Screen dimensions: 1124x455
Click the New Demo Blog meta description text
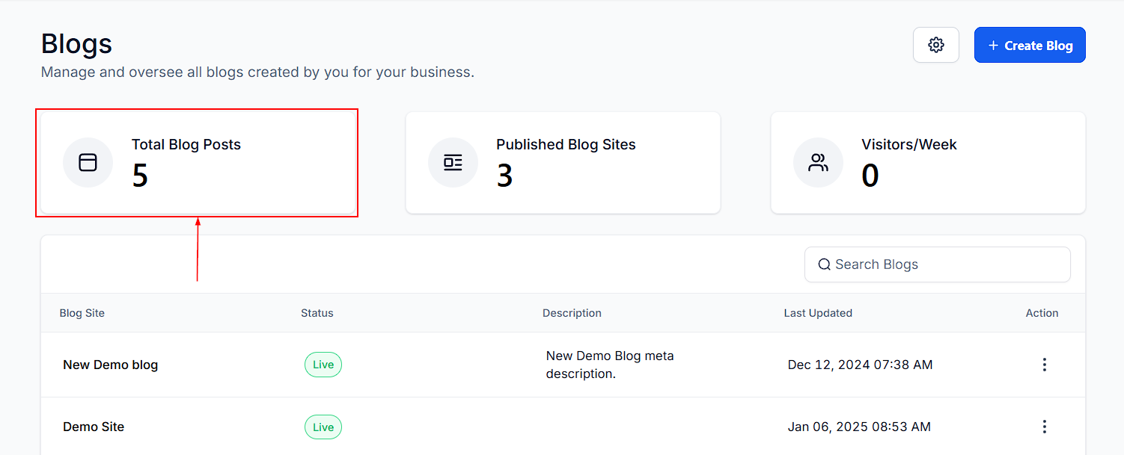[609, 365]
